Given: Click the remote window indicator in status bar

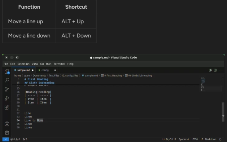Looking at the screenshot, I should [x=5, y=139].
